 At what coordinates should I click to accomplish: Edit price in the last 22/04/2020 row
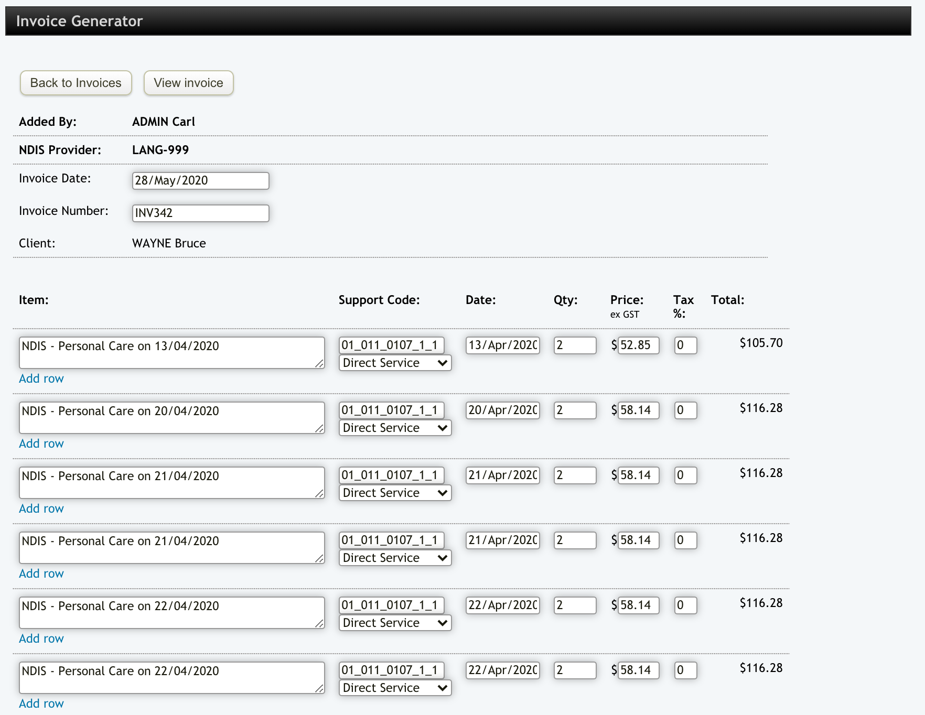(x=639, y=670)
